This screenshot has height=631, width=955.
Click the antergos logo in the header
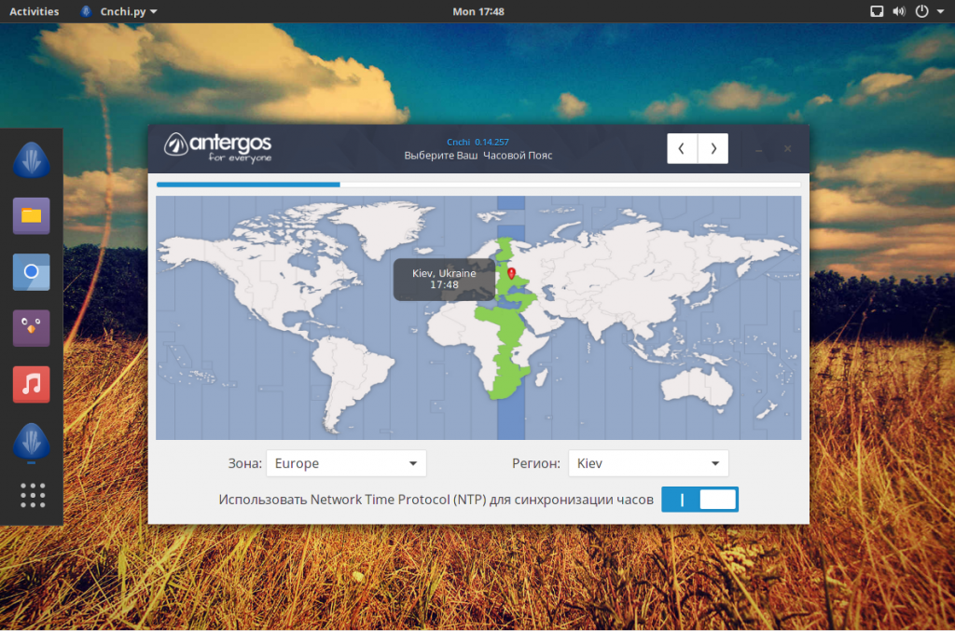217,148
